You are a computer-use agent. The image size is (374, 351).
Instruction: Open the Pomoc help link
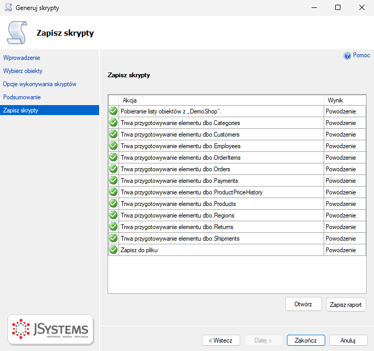pos(361,55)
